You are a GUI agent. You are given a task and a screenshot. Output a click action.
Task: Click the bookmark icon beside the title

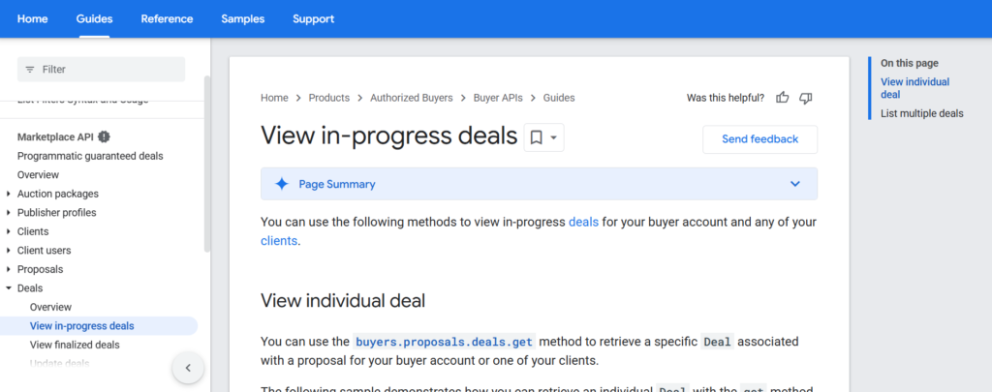click(536, 137)
